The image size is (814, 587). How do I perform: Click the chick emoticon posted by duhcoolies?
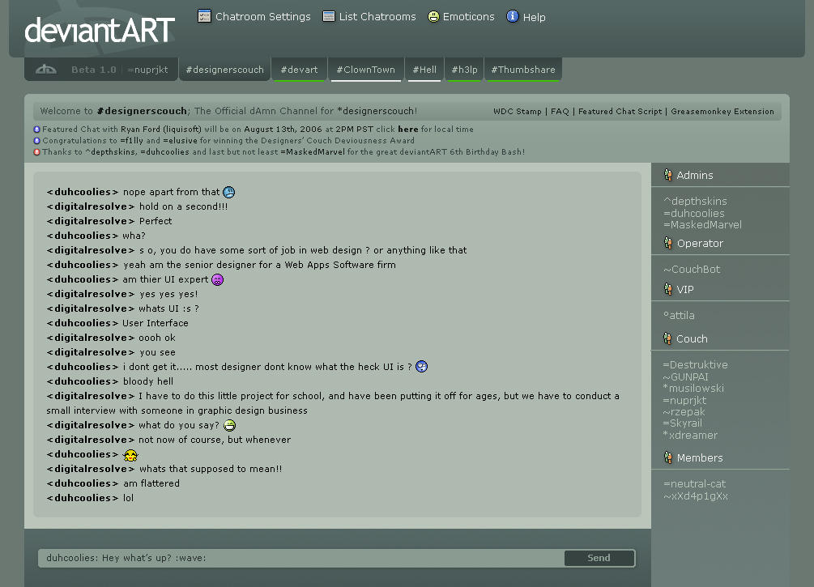129,455
